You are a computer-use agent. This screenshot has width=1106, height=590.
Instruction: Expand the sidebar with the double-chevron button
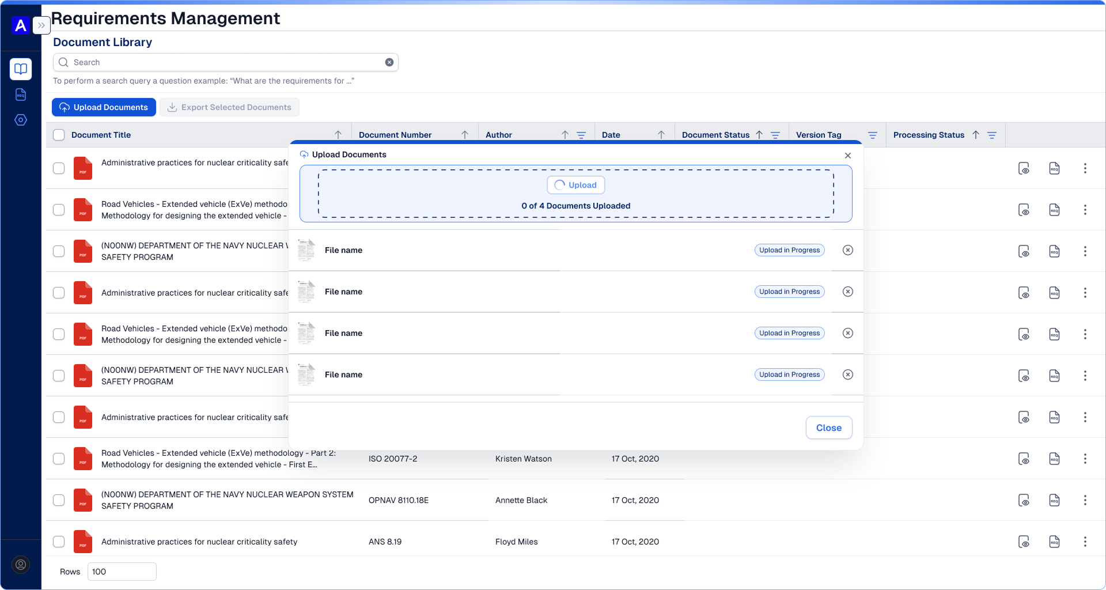click(41, 25)
